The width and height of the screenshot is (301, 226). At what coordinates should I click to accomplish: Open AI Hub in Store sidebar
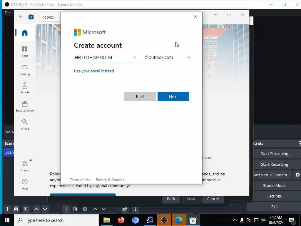pos(25,124)
